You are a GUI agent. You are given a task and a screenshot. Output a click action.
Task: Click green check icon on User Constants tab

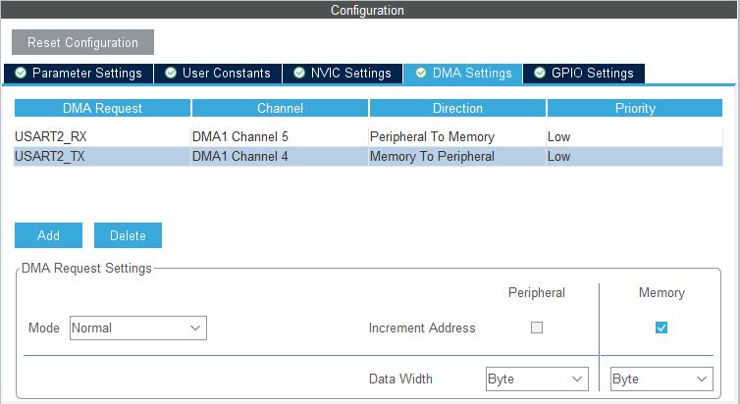point(171,74)
